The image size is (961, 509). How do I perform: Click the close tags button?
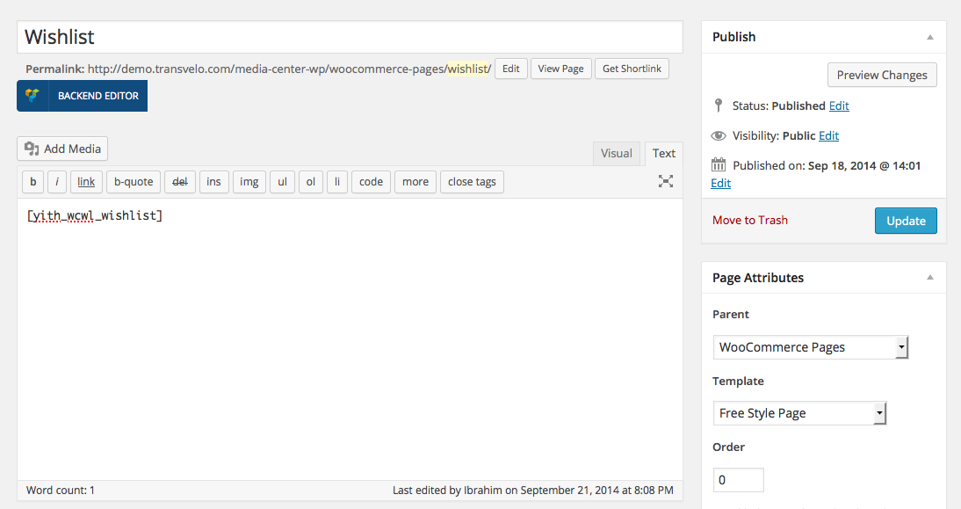[472, 181]
